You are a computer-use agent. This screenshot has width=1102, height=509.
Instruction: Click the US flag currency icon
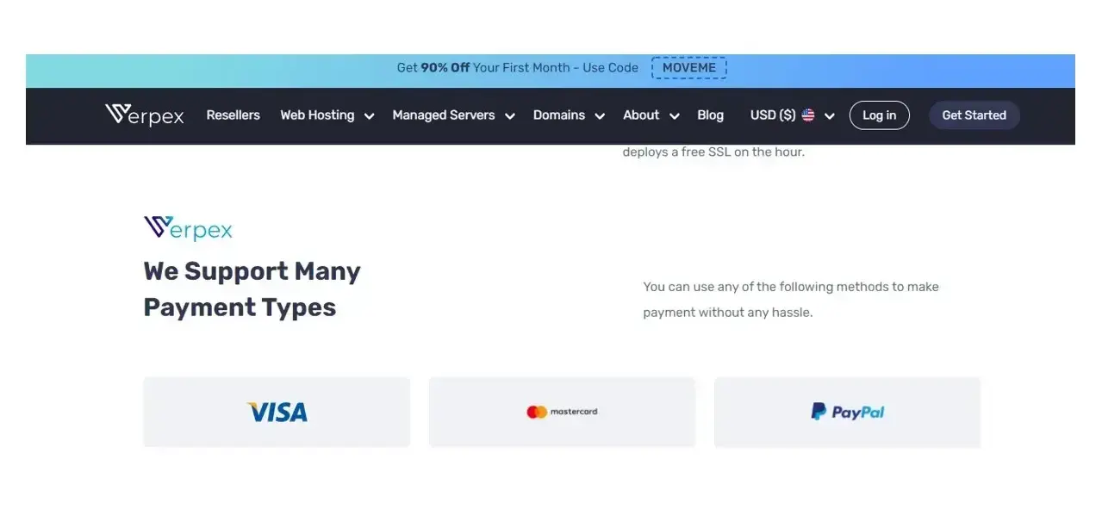pos(808,115)
